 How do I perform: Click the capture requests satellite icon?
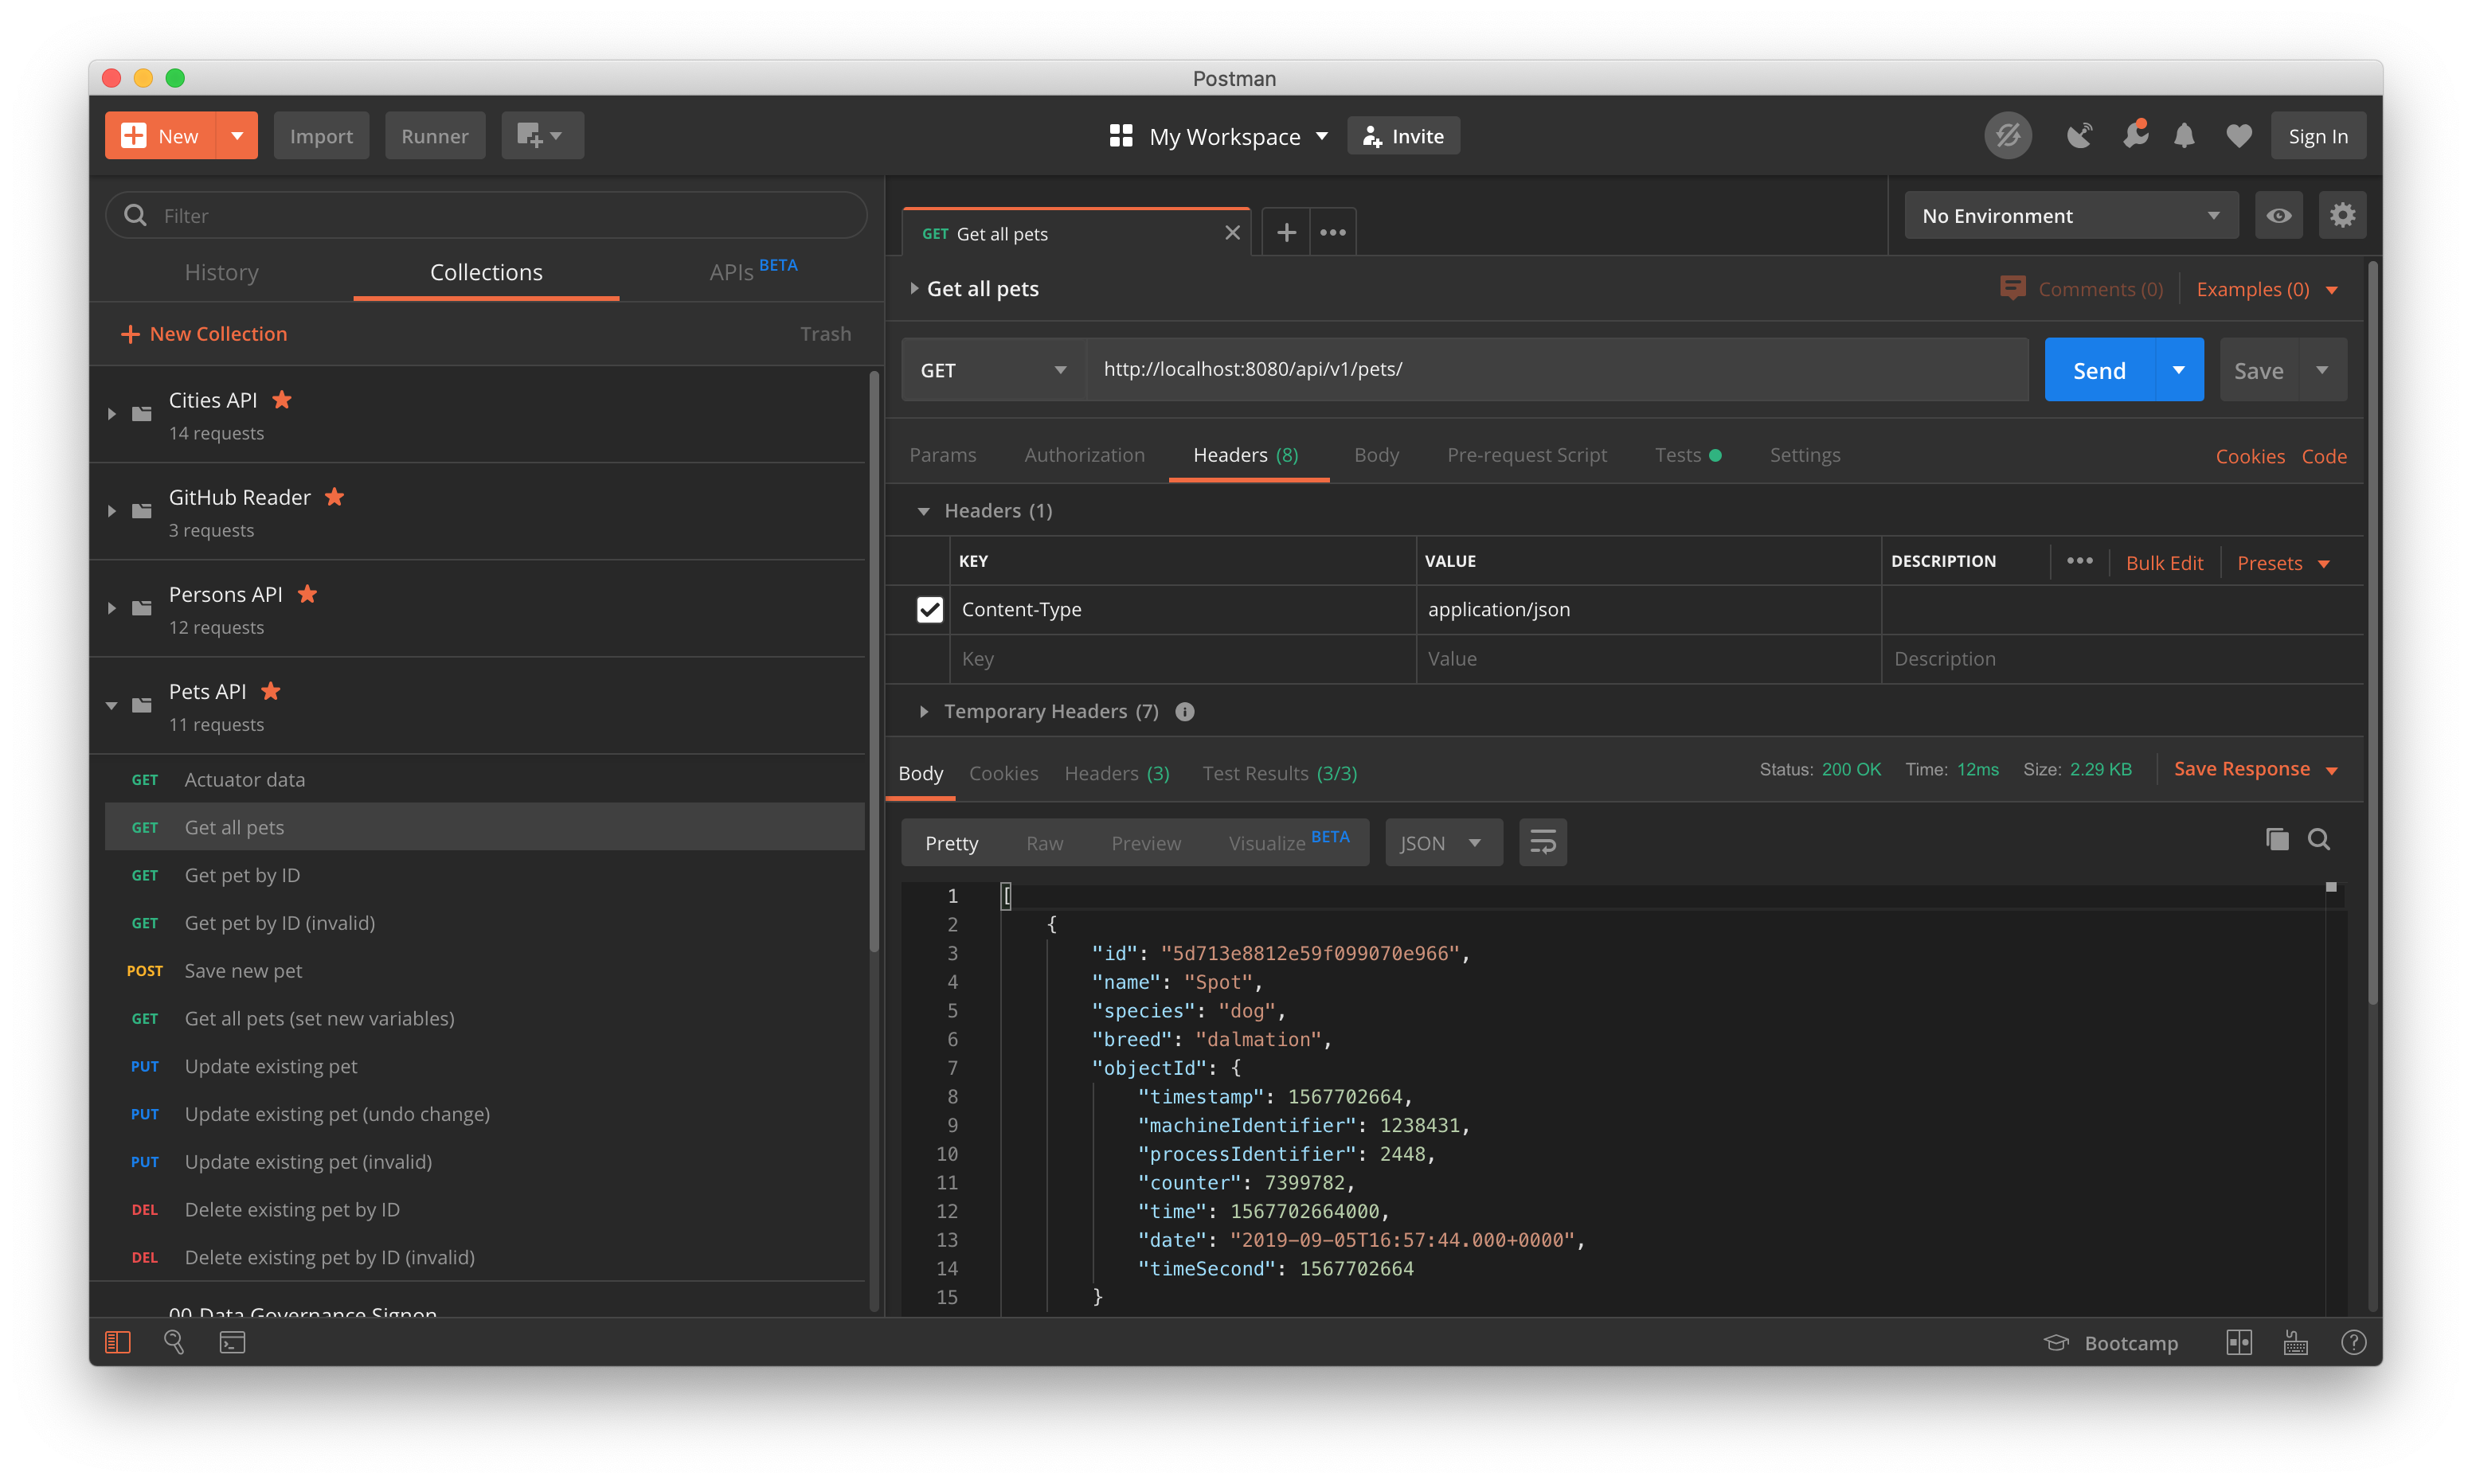pyautogui.click(x=2079, y=136)
